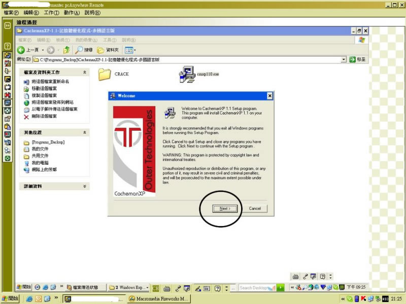Open 我的最愛(A) Favorites menu in Explorer window
Screen dimensions: 406x304
86,40
